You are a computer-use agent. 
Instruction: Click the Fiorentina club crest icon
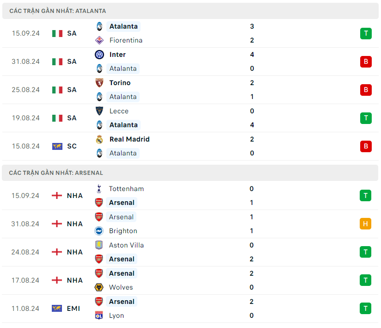click(99, 40)
